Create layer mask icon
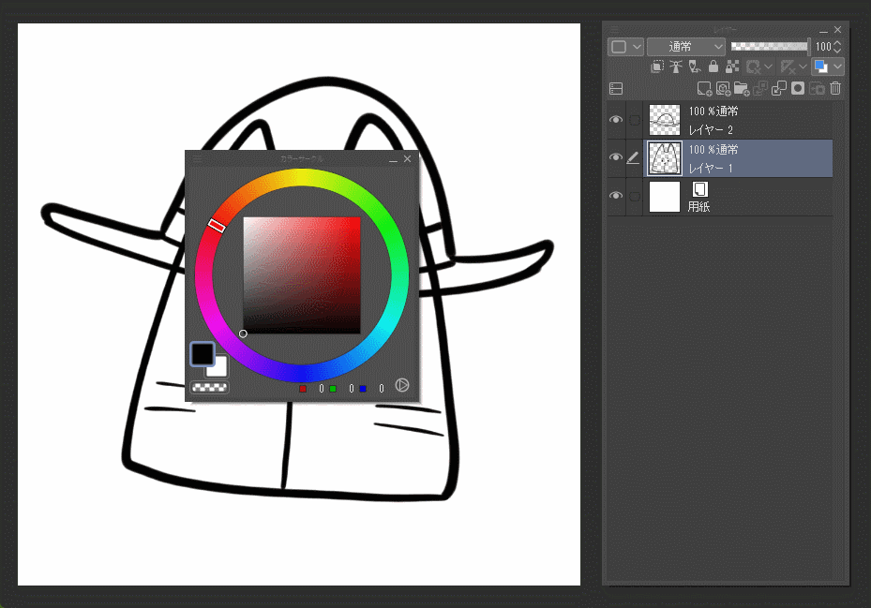 pyautogui.click(x=798, y=88)
